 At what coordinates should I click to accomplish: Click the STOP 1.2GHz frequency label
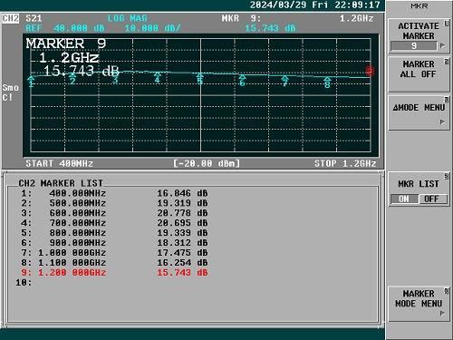(x=345, y=163)
